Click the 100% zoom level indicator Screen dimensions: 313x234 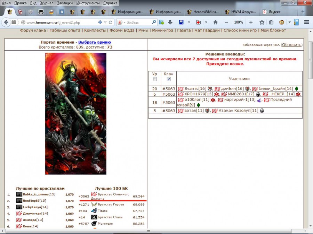239,22
